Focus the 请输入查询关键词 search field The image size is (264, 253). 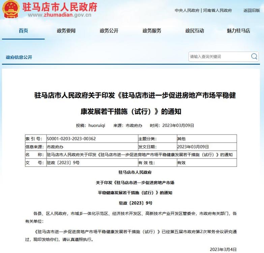218,57
